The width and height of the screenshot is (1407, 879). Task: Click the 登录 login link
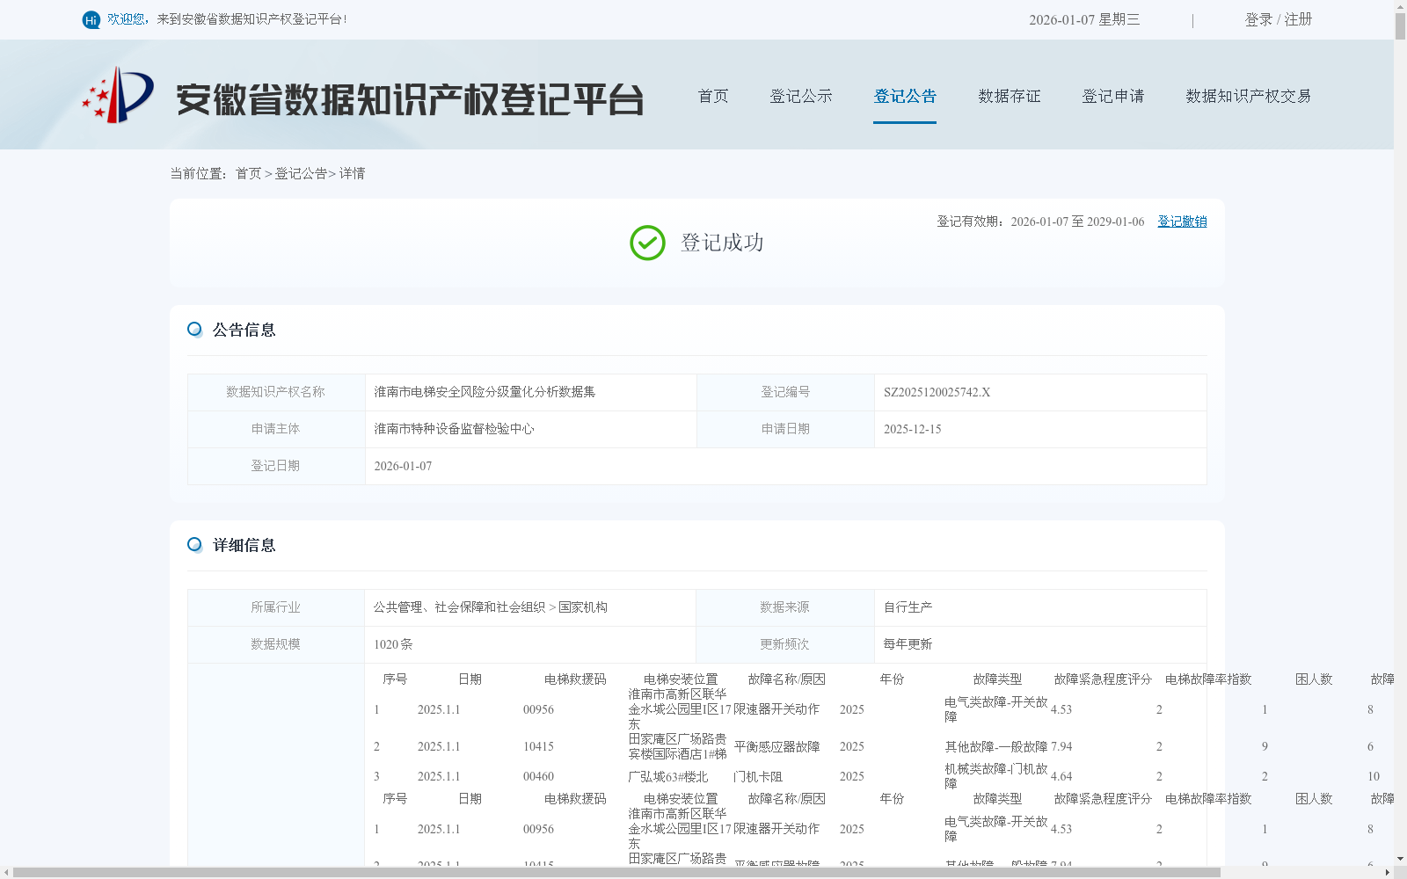1258,19
